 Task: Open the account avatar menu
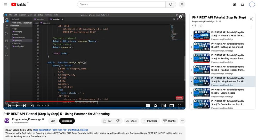(x=252, y=4)
